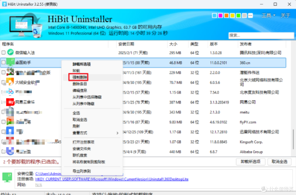296x195 pixels.
Task: Click the red icon in the Kingsoft Corp. row
Action: [10, 141]
